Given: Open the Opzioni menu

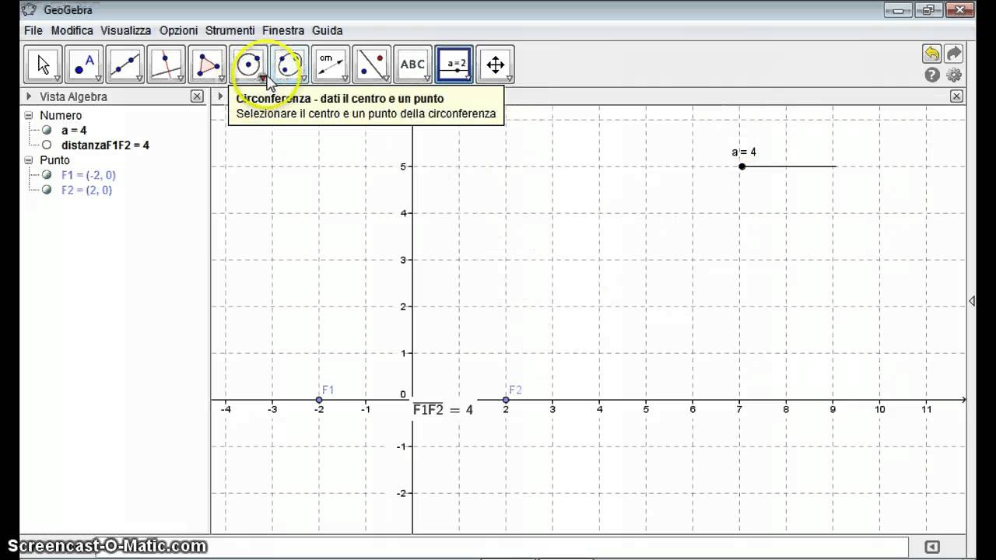Looking at the screenshot, I should pos(178,30).
